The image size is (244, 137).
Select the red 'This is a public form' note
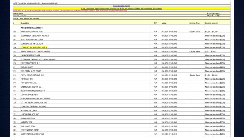[x=70, y=11]
